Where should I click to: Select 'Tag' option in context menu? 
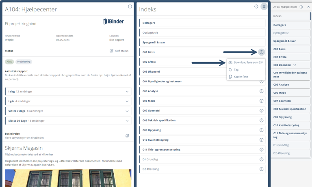pyautogui.click(x=236, y=70)
